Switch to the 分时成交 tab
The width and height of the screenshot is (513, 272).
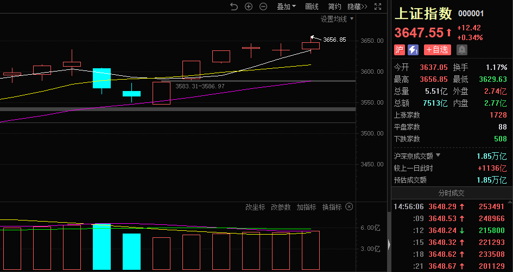coord(451,193)
